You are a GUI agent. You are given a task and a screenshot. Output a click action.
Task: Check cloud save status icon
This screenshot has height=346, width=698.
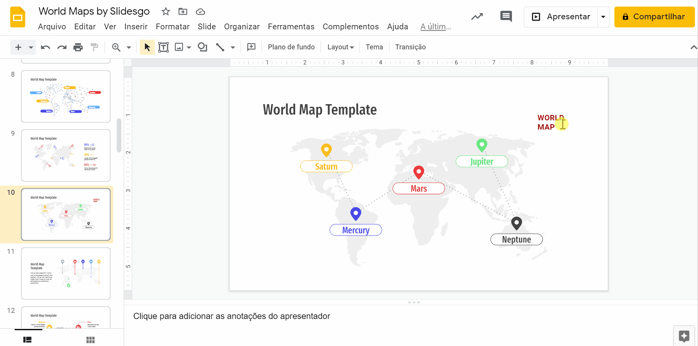(x=200, y=12)
